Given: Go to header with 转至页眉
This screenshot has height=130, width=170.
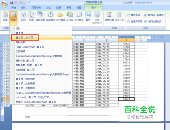Looking at the screenshot, I should pos(109,16).
